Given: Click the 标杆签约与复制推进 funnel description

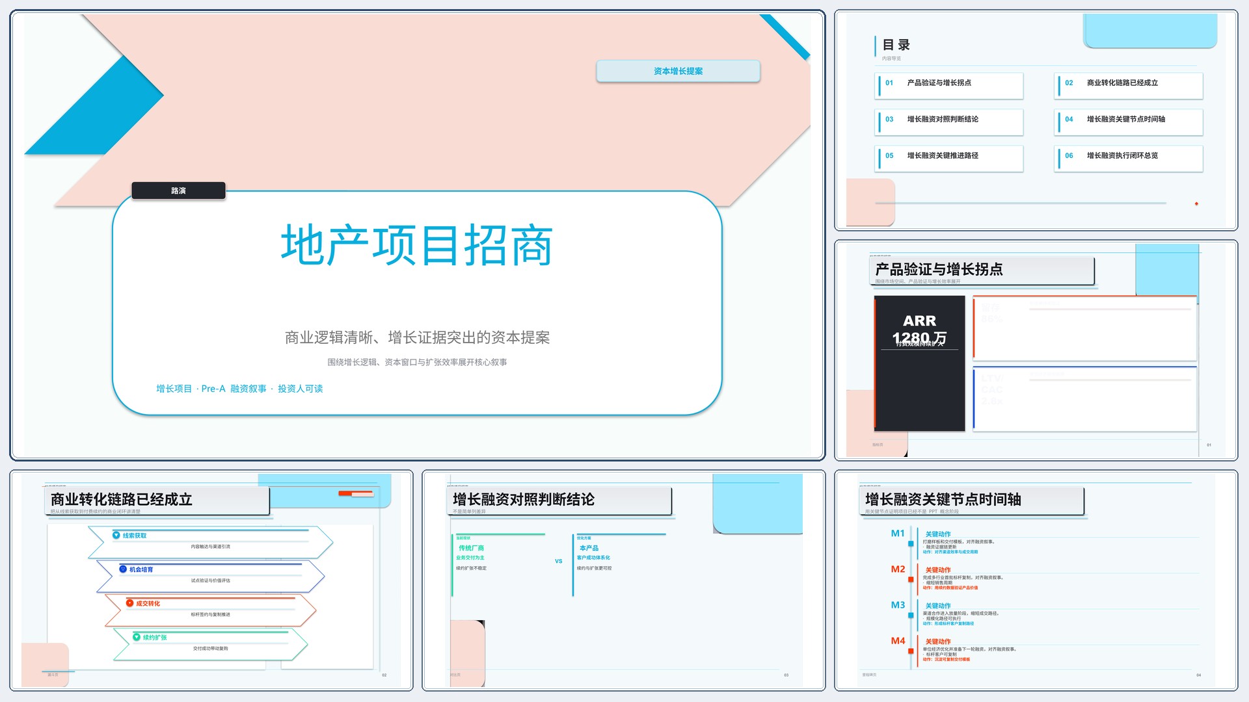Looking at the screenshot, I should pyautogui.click(x=210, y=614).
